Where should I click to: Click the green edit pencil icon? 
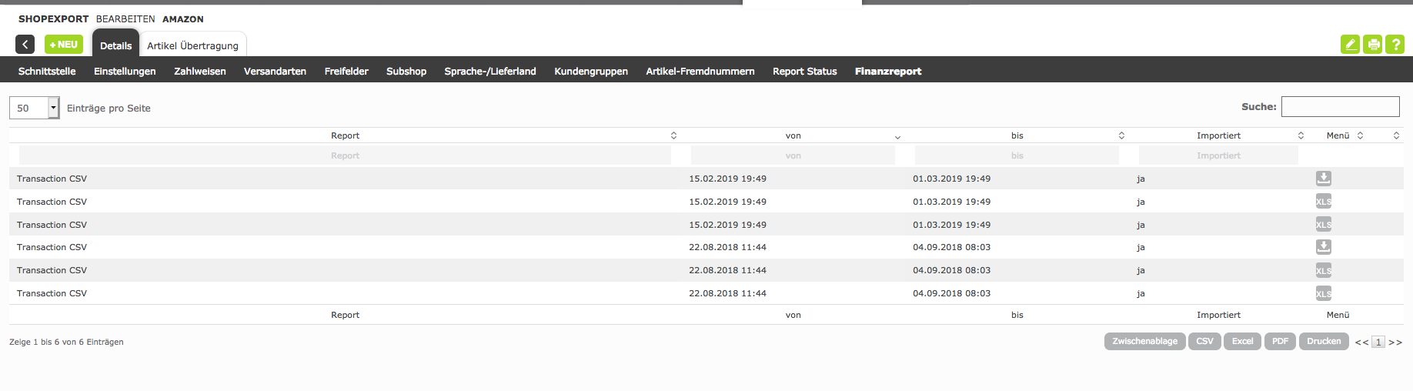point(1350,45)
